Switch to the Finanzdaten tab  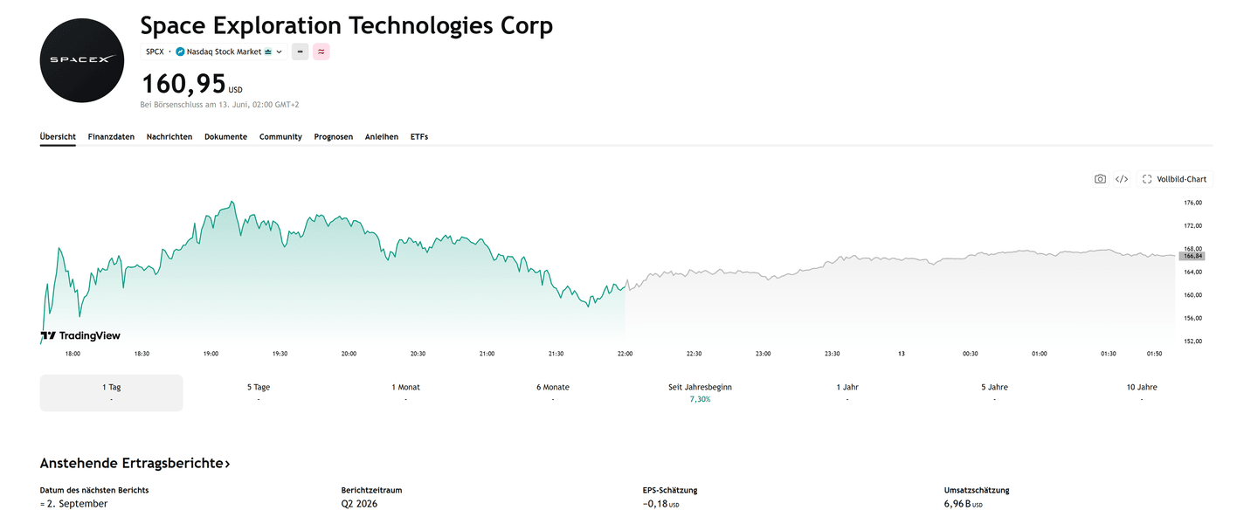pos(111,137)
